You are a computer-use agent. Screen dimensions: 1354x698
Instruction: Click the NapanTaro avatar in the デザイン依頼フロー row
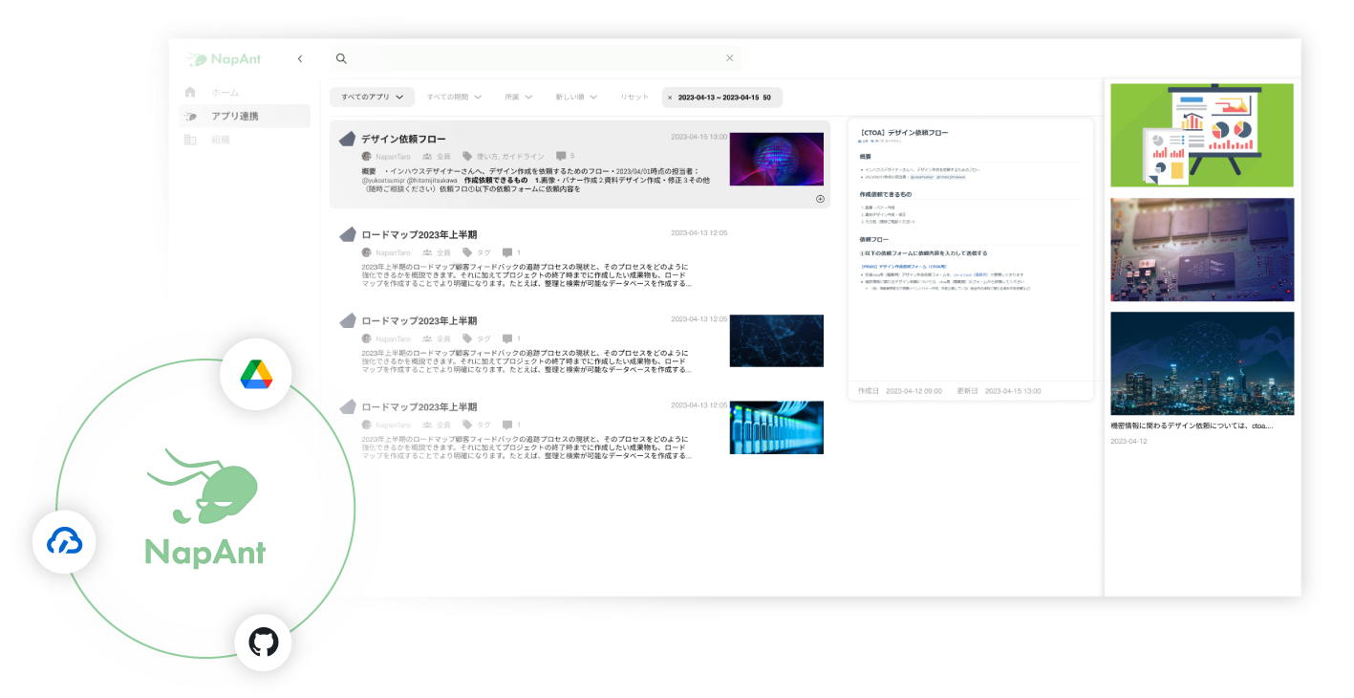click(367, 156)
